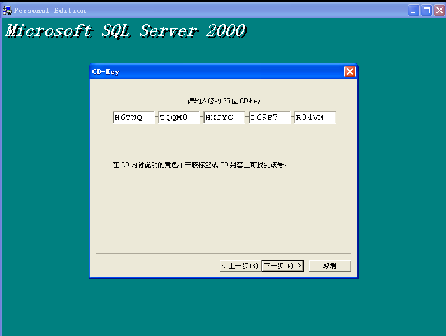Maximize the Personal Edition window
Image resolution: width=446 pixels, height=336 pixels.
pyautogui.click(x=426, y=11)
